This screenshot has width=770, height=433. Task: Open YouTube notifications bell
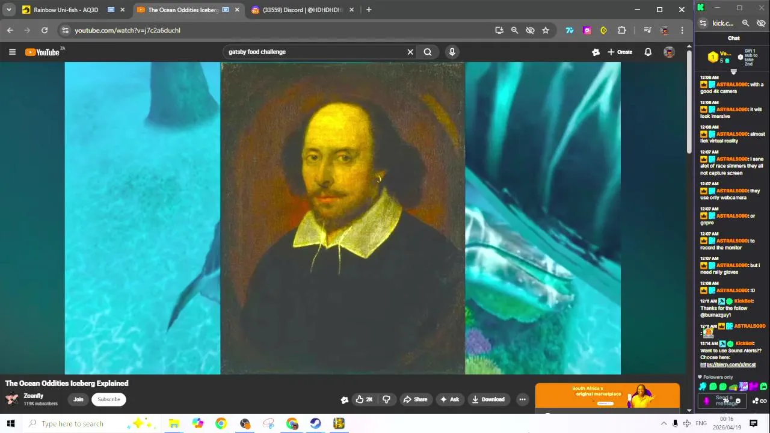click(648, 52)
